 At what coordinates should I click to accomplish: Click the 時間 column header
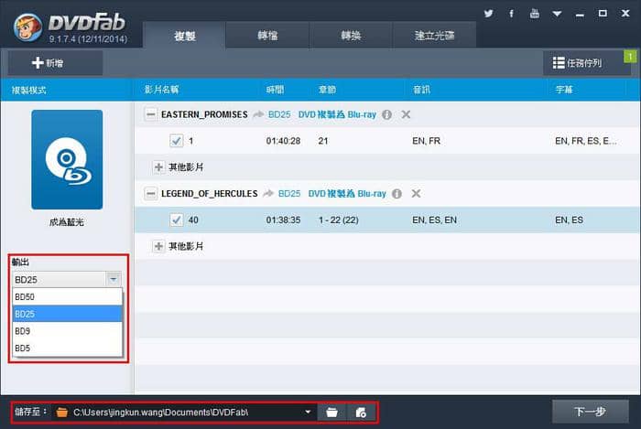click(275, 90)
